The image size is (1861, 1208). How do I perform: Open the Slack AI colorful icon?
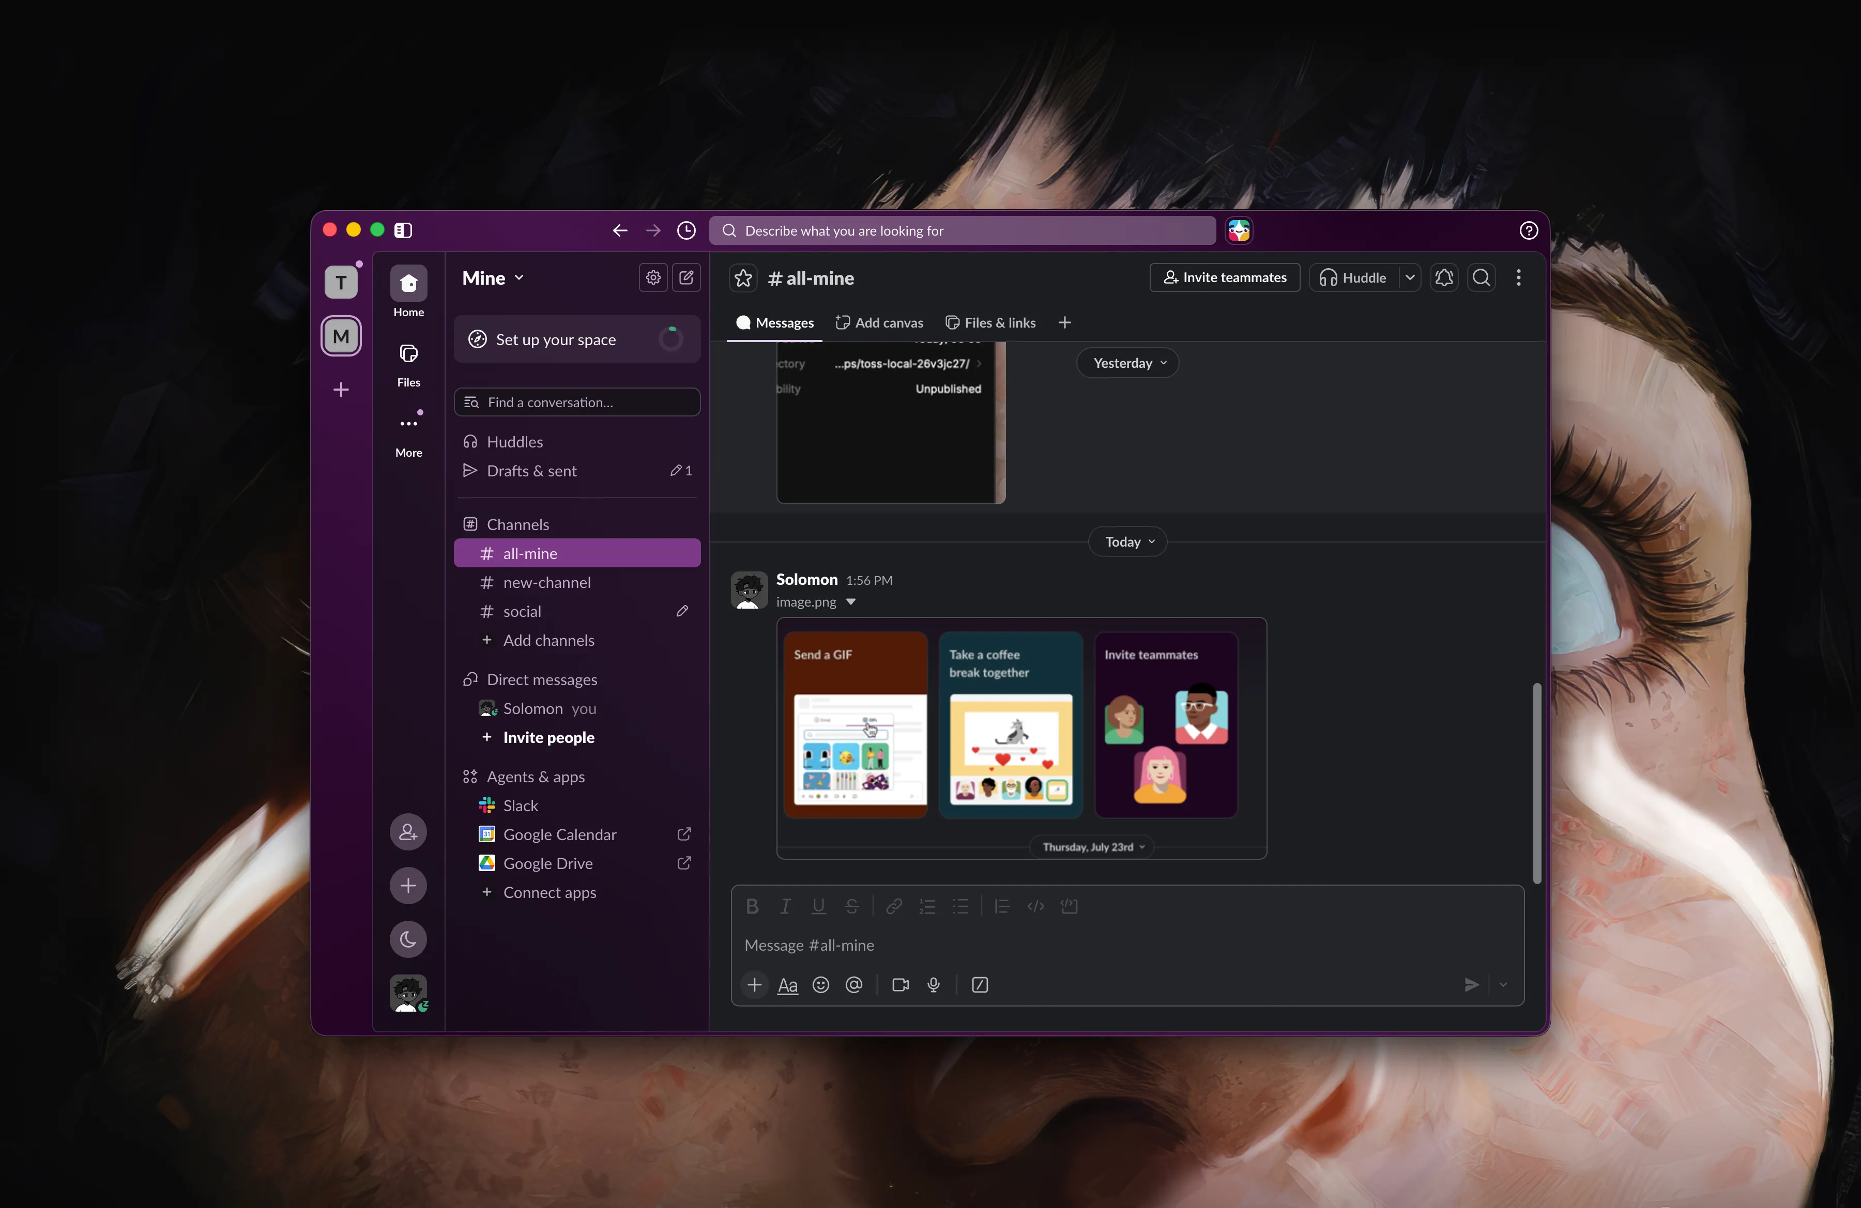[x=1239, y=230]
